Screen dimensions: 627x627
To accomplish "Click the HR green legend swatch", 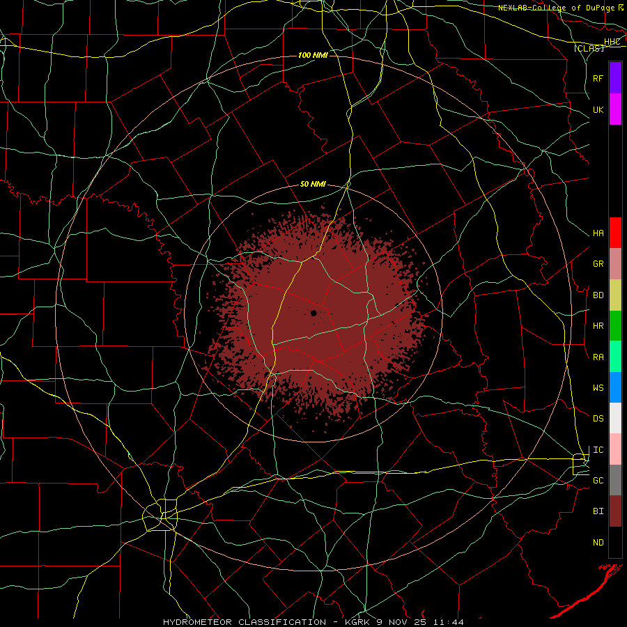I will [615, 326].
